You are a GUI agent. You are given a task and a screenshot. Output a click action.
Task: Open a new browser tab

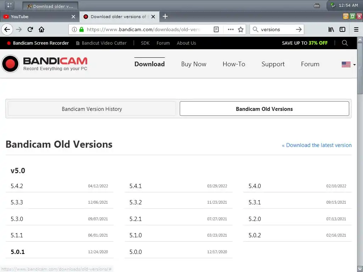pos(165,16)
